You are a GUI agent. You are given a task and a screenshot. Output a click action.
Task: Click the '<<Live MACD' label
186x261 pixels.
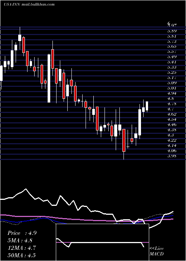[x=157, y=251]
